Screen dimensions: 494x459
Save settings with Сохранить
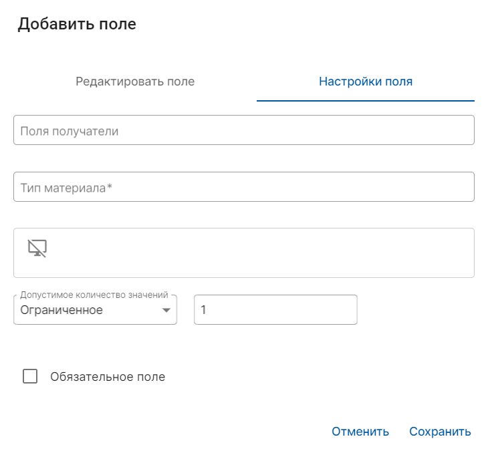pyautogui.click(x=440, y=432)
